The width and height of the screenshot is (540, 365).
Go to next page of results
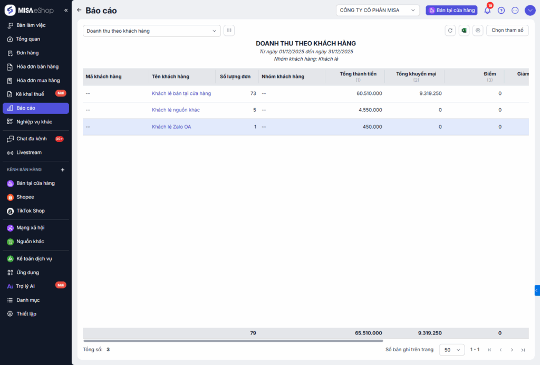512,350
